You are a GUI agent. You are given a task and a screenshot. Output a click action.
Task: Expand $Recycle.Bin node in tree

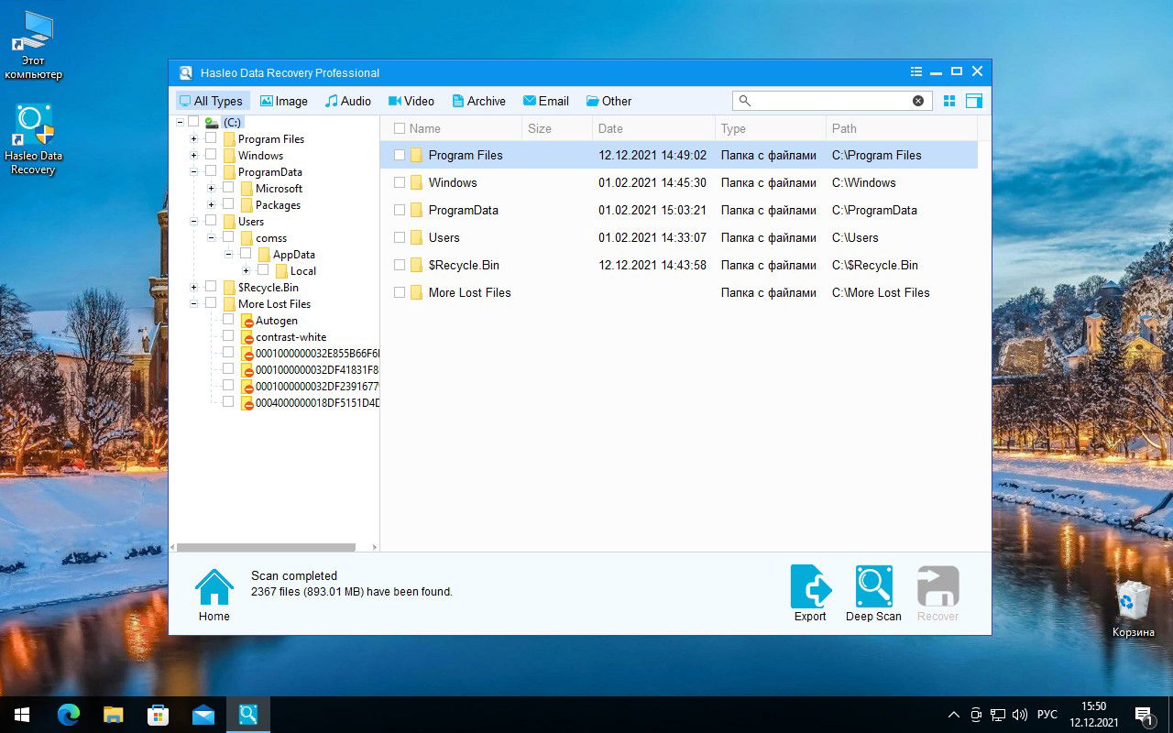(x=193, y=288)
